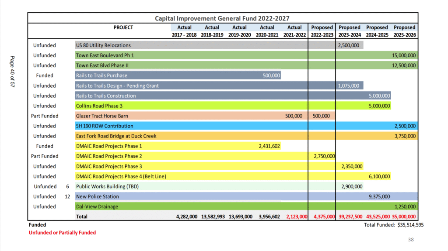
Task: Click the 500,000 value in Rails to Trails Purchase
Action: tap(271, 76)
